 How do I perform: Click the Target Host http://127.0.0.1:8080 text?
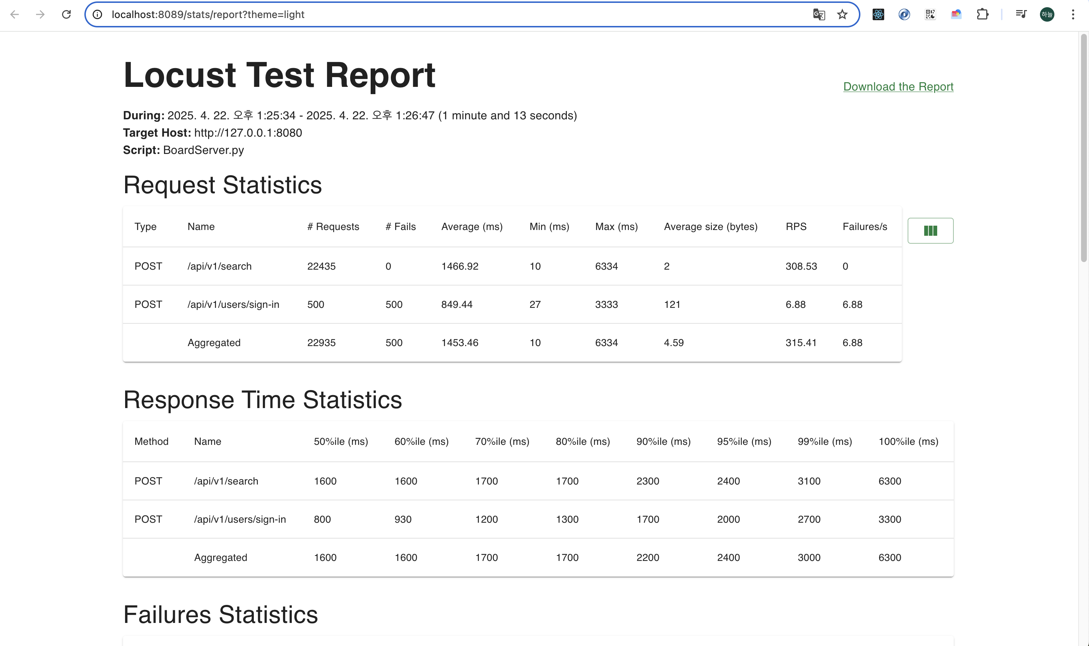[x=212, y=133]
